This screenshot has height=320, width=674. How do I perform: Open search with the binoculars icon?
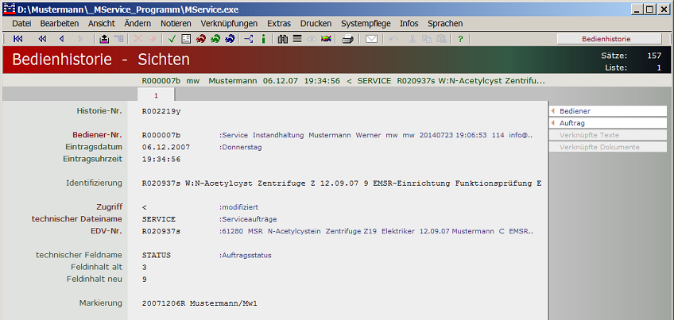tap(282, 39)
